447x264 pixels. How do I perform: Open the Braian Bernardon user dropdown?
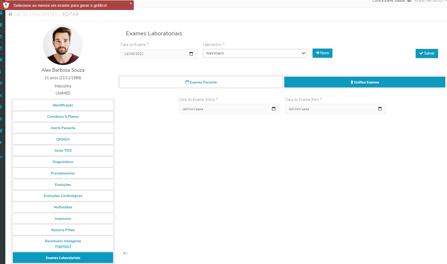(x=431, y=1)
